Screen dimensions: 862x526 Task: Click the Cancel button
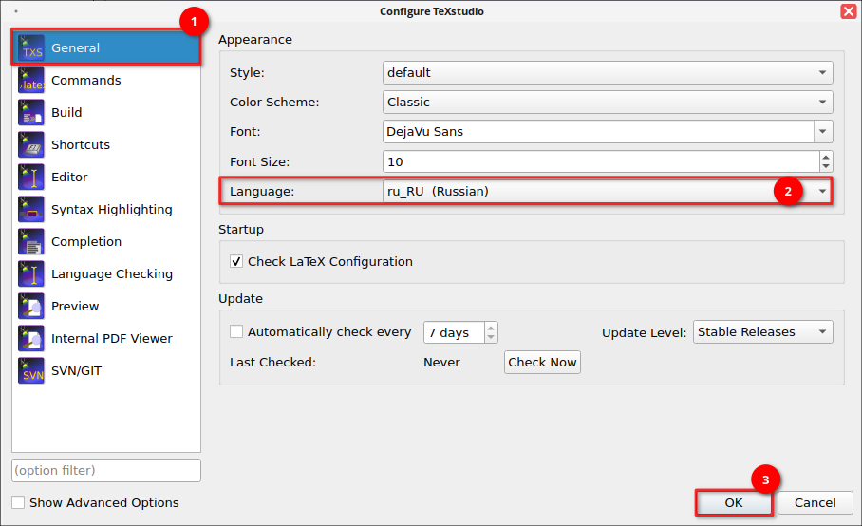tap(815, 502)
